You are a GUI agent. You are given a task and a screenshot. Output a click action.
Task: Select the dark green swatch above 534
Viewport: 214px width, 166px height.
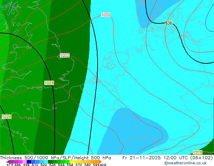(50, 162)
